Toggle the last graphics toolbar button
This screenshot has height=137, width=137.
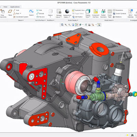pos(99,25)
